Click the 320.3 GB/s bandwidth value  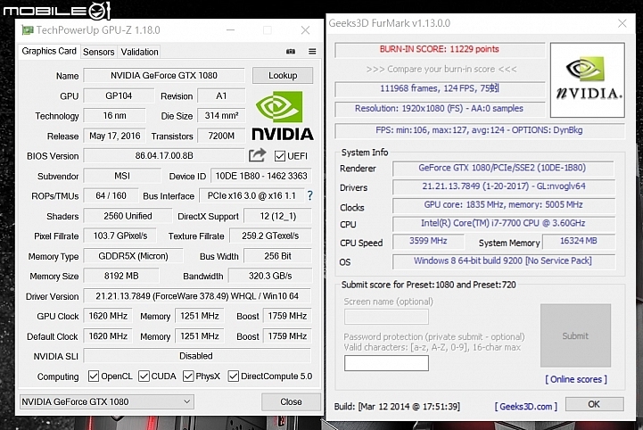(x=270, y=276)
